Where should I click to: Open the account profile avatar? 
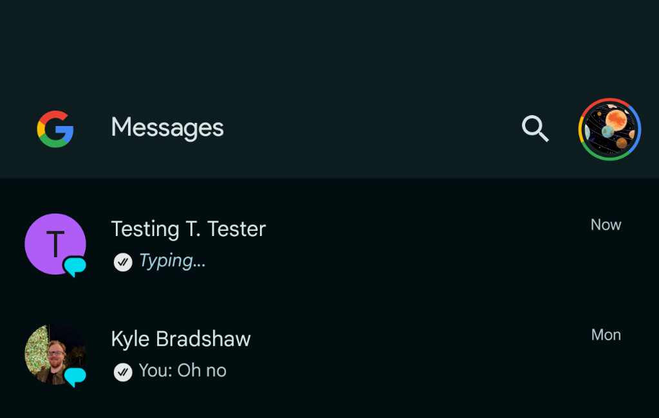609,129
